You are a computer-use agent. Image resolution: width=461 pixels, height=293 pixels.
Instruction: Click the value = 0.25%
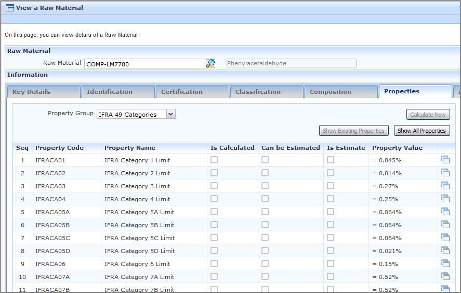[385, 199]
